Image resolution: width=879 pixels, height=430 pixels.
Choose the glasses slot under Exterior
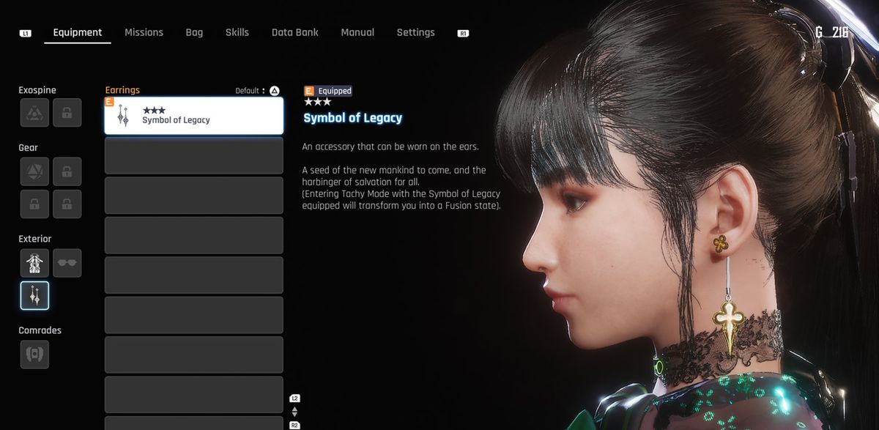pyautogui.click(x=67, y=263)
